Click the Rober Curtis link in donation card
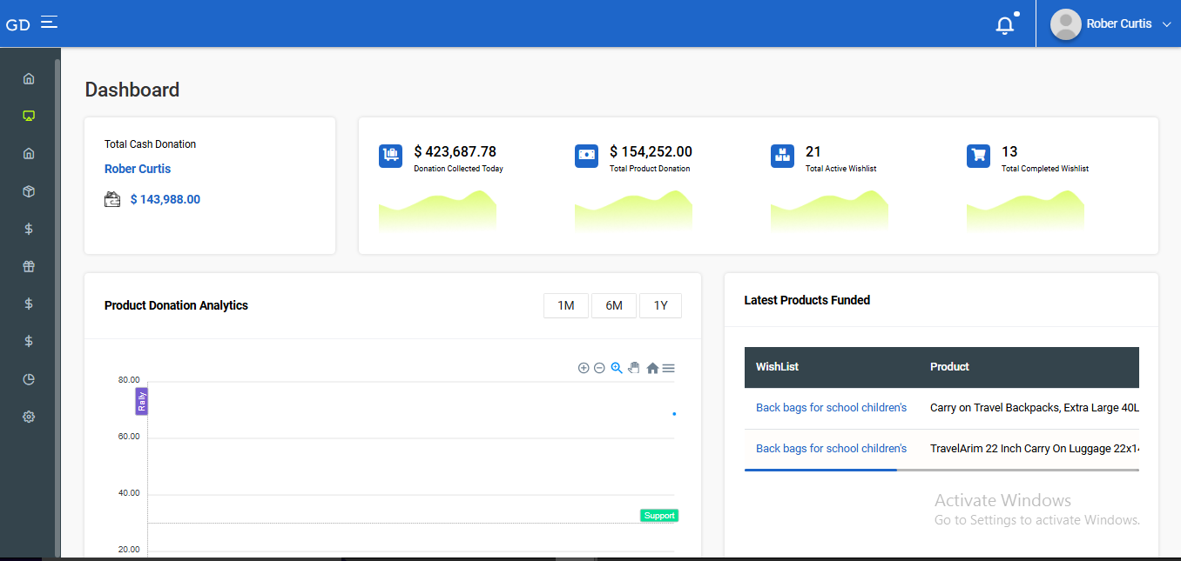Screen dimensions: 1181x561 point(138,169)
